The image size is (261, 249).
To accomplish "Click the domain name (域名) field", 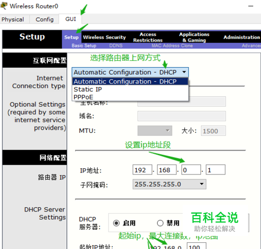I will (x=182, y=116).
